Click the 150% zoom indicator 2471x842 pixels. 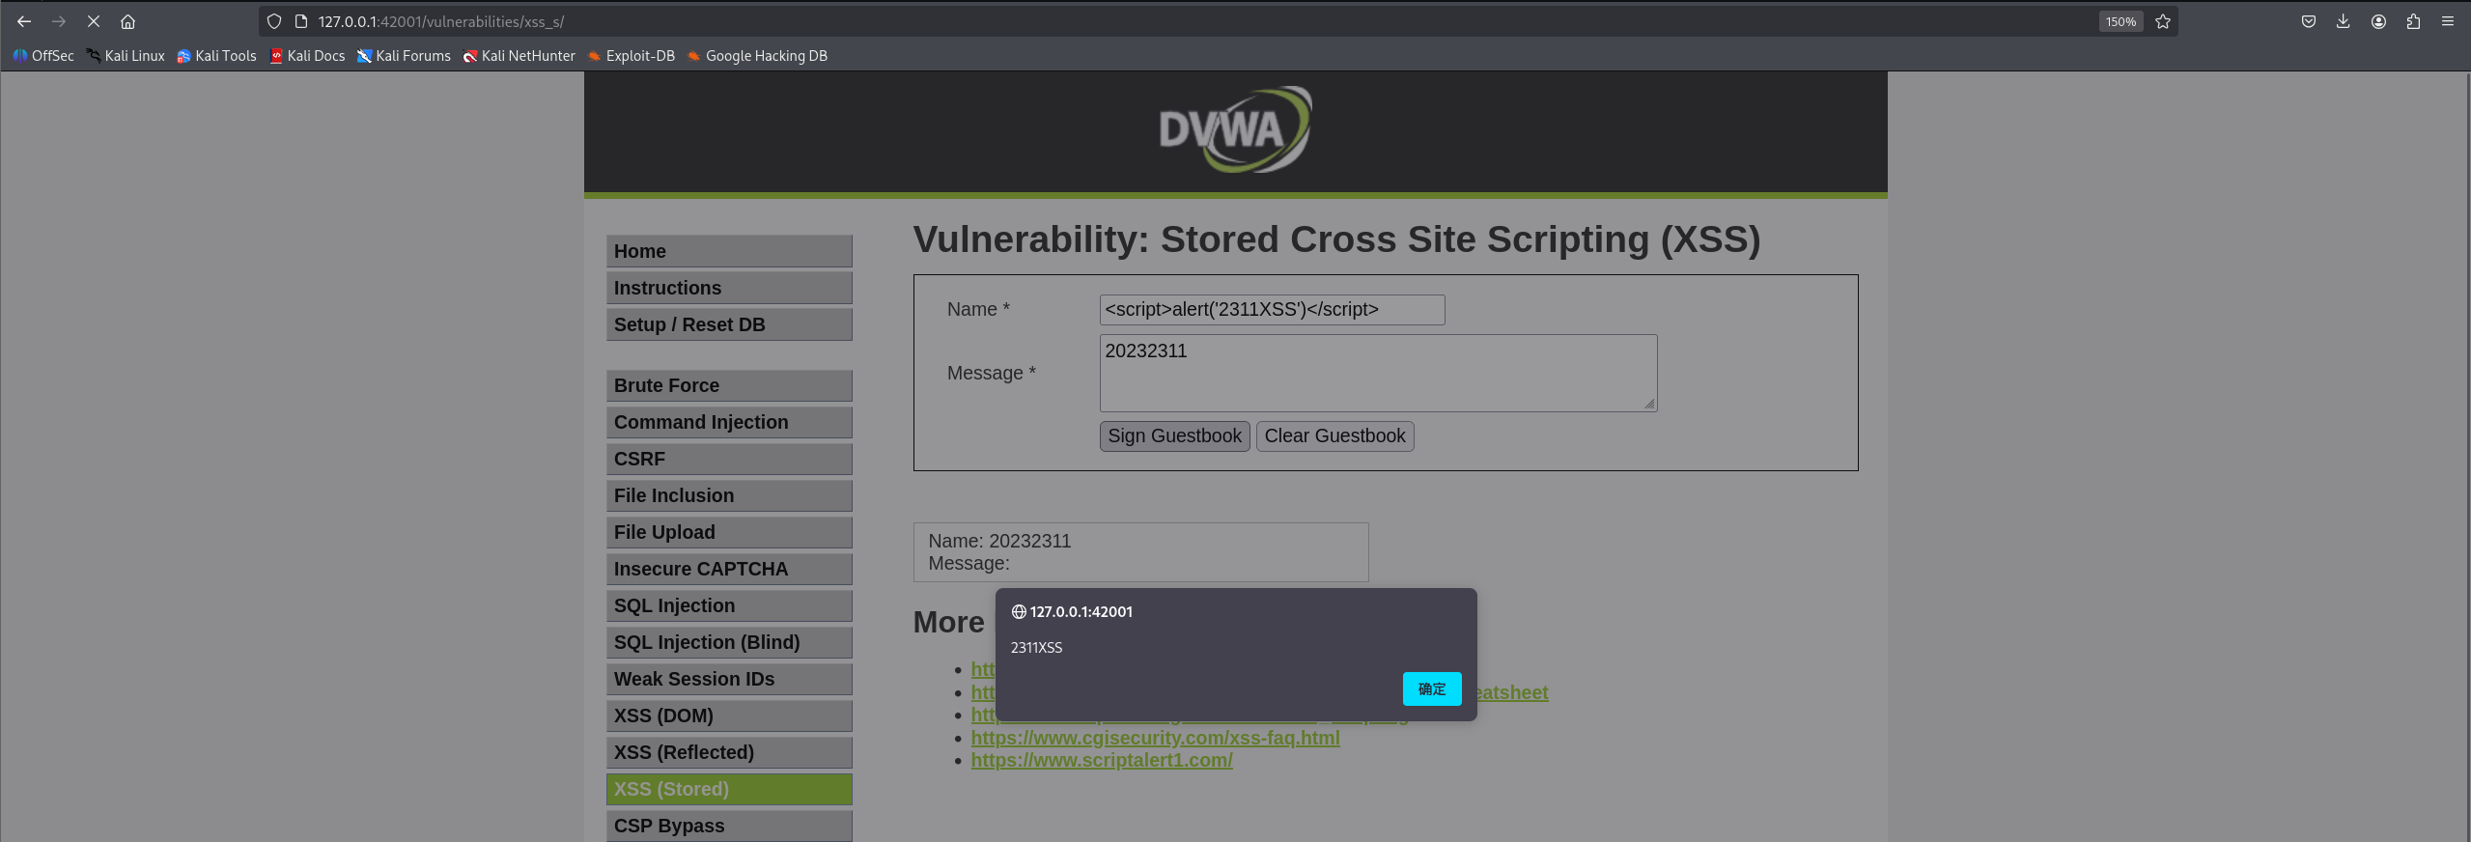click(2120, 21)
